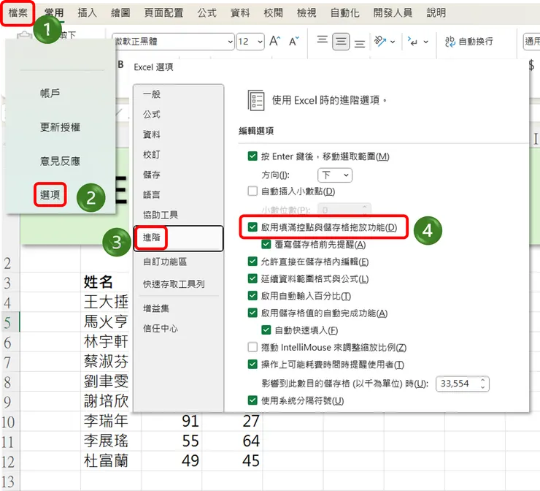Expand the text orientation dropdown arrow
Image resolution: width=540 pixels, height=491 pixels.
pyautogui.click(x=393, y=42)
